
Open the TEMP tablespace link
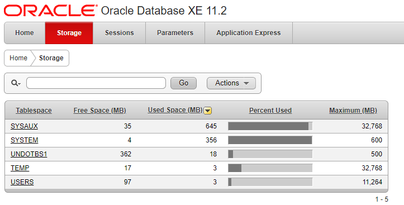20,168
